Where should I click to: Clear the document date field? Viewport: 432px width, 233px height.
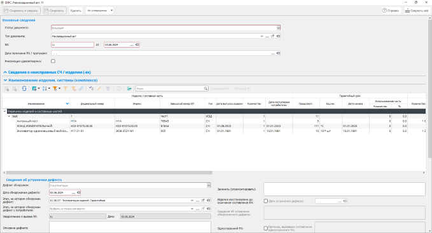tap(137, 44)
